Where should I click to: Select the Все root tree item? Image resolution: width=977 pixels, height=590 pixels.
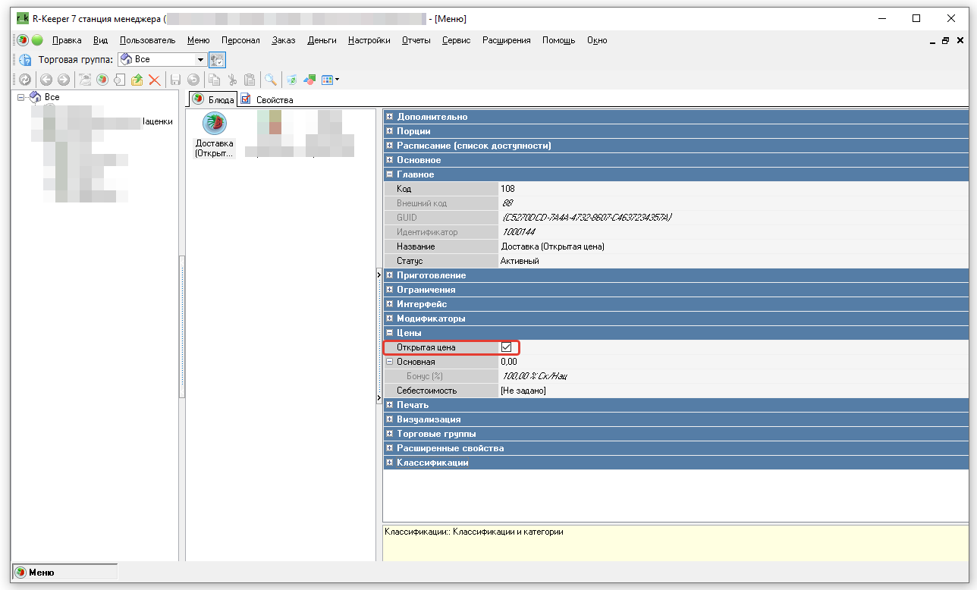click(x=52, y=97)
